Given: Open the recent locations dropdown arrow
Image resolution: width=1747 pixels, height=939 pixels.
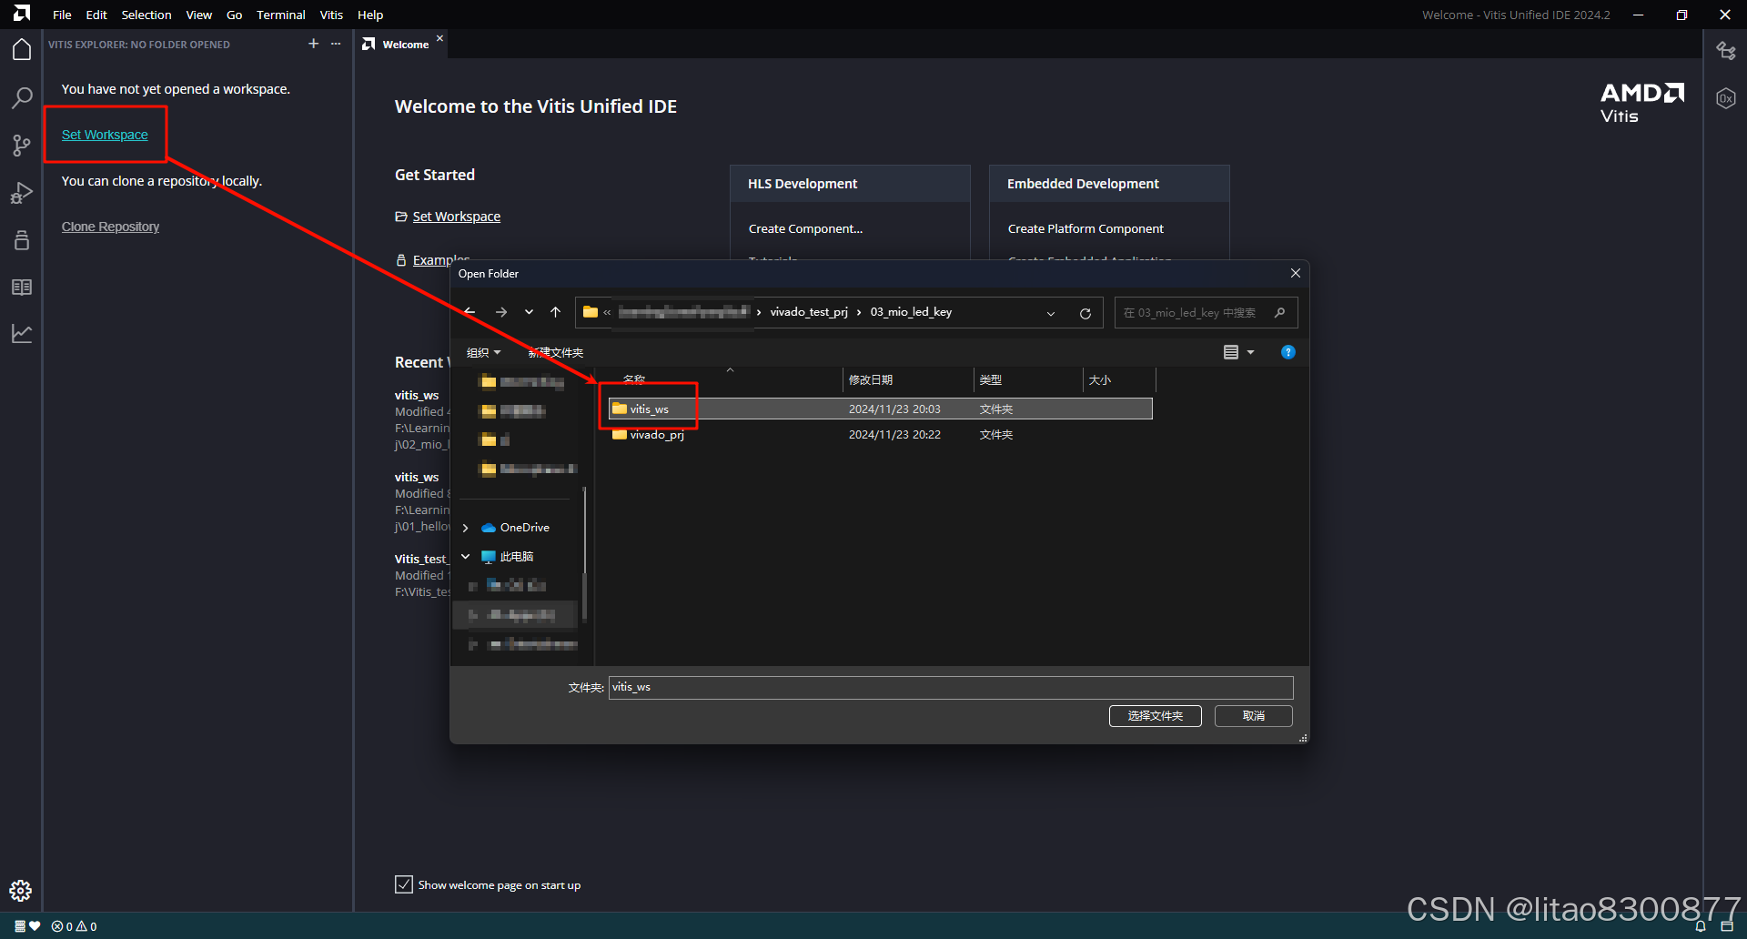Looking at the screenshot, I should [529, 312].
